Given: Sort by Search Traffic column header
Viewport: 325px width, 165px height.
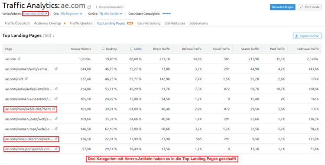Looking at the screenshot, I should (250, 49).
